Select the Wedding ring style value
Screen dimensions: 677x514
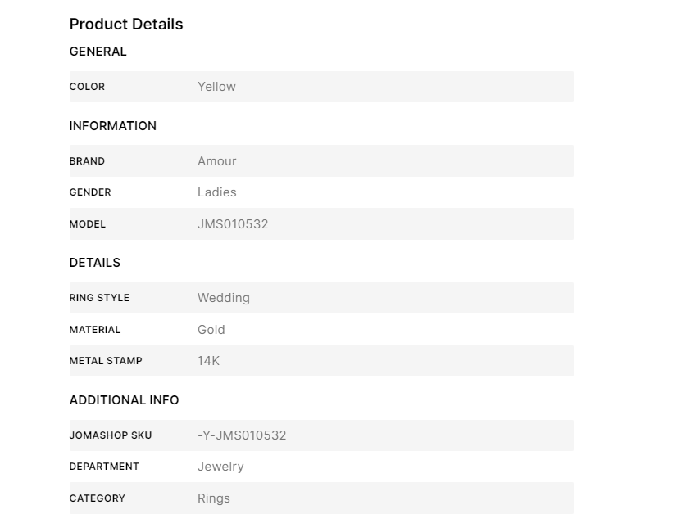[x=223, y=298]
